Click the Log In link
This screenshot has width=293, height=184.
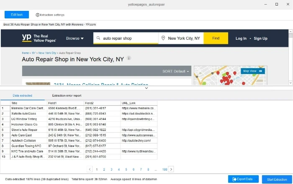pyautogui.click(x=241, y=38)
